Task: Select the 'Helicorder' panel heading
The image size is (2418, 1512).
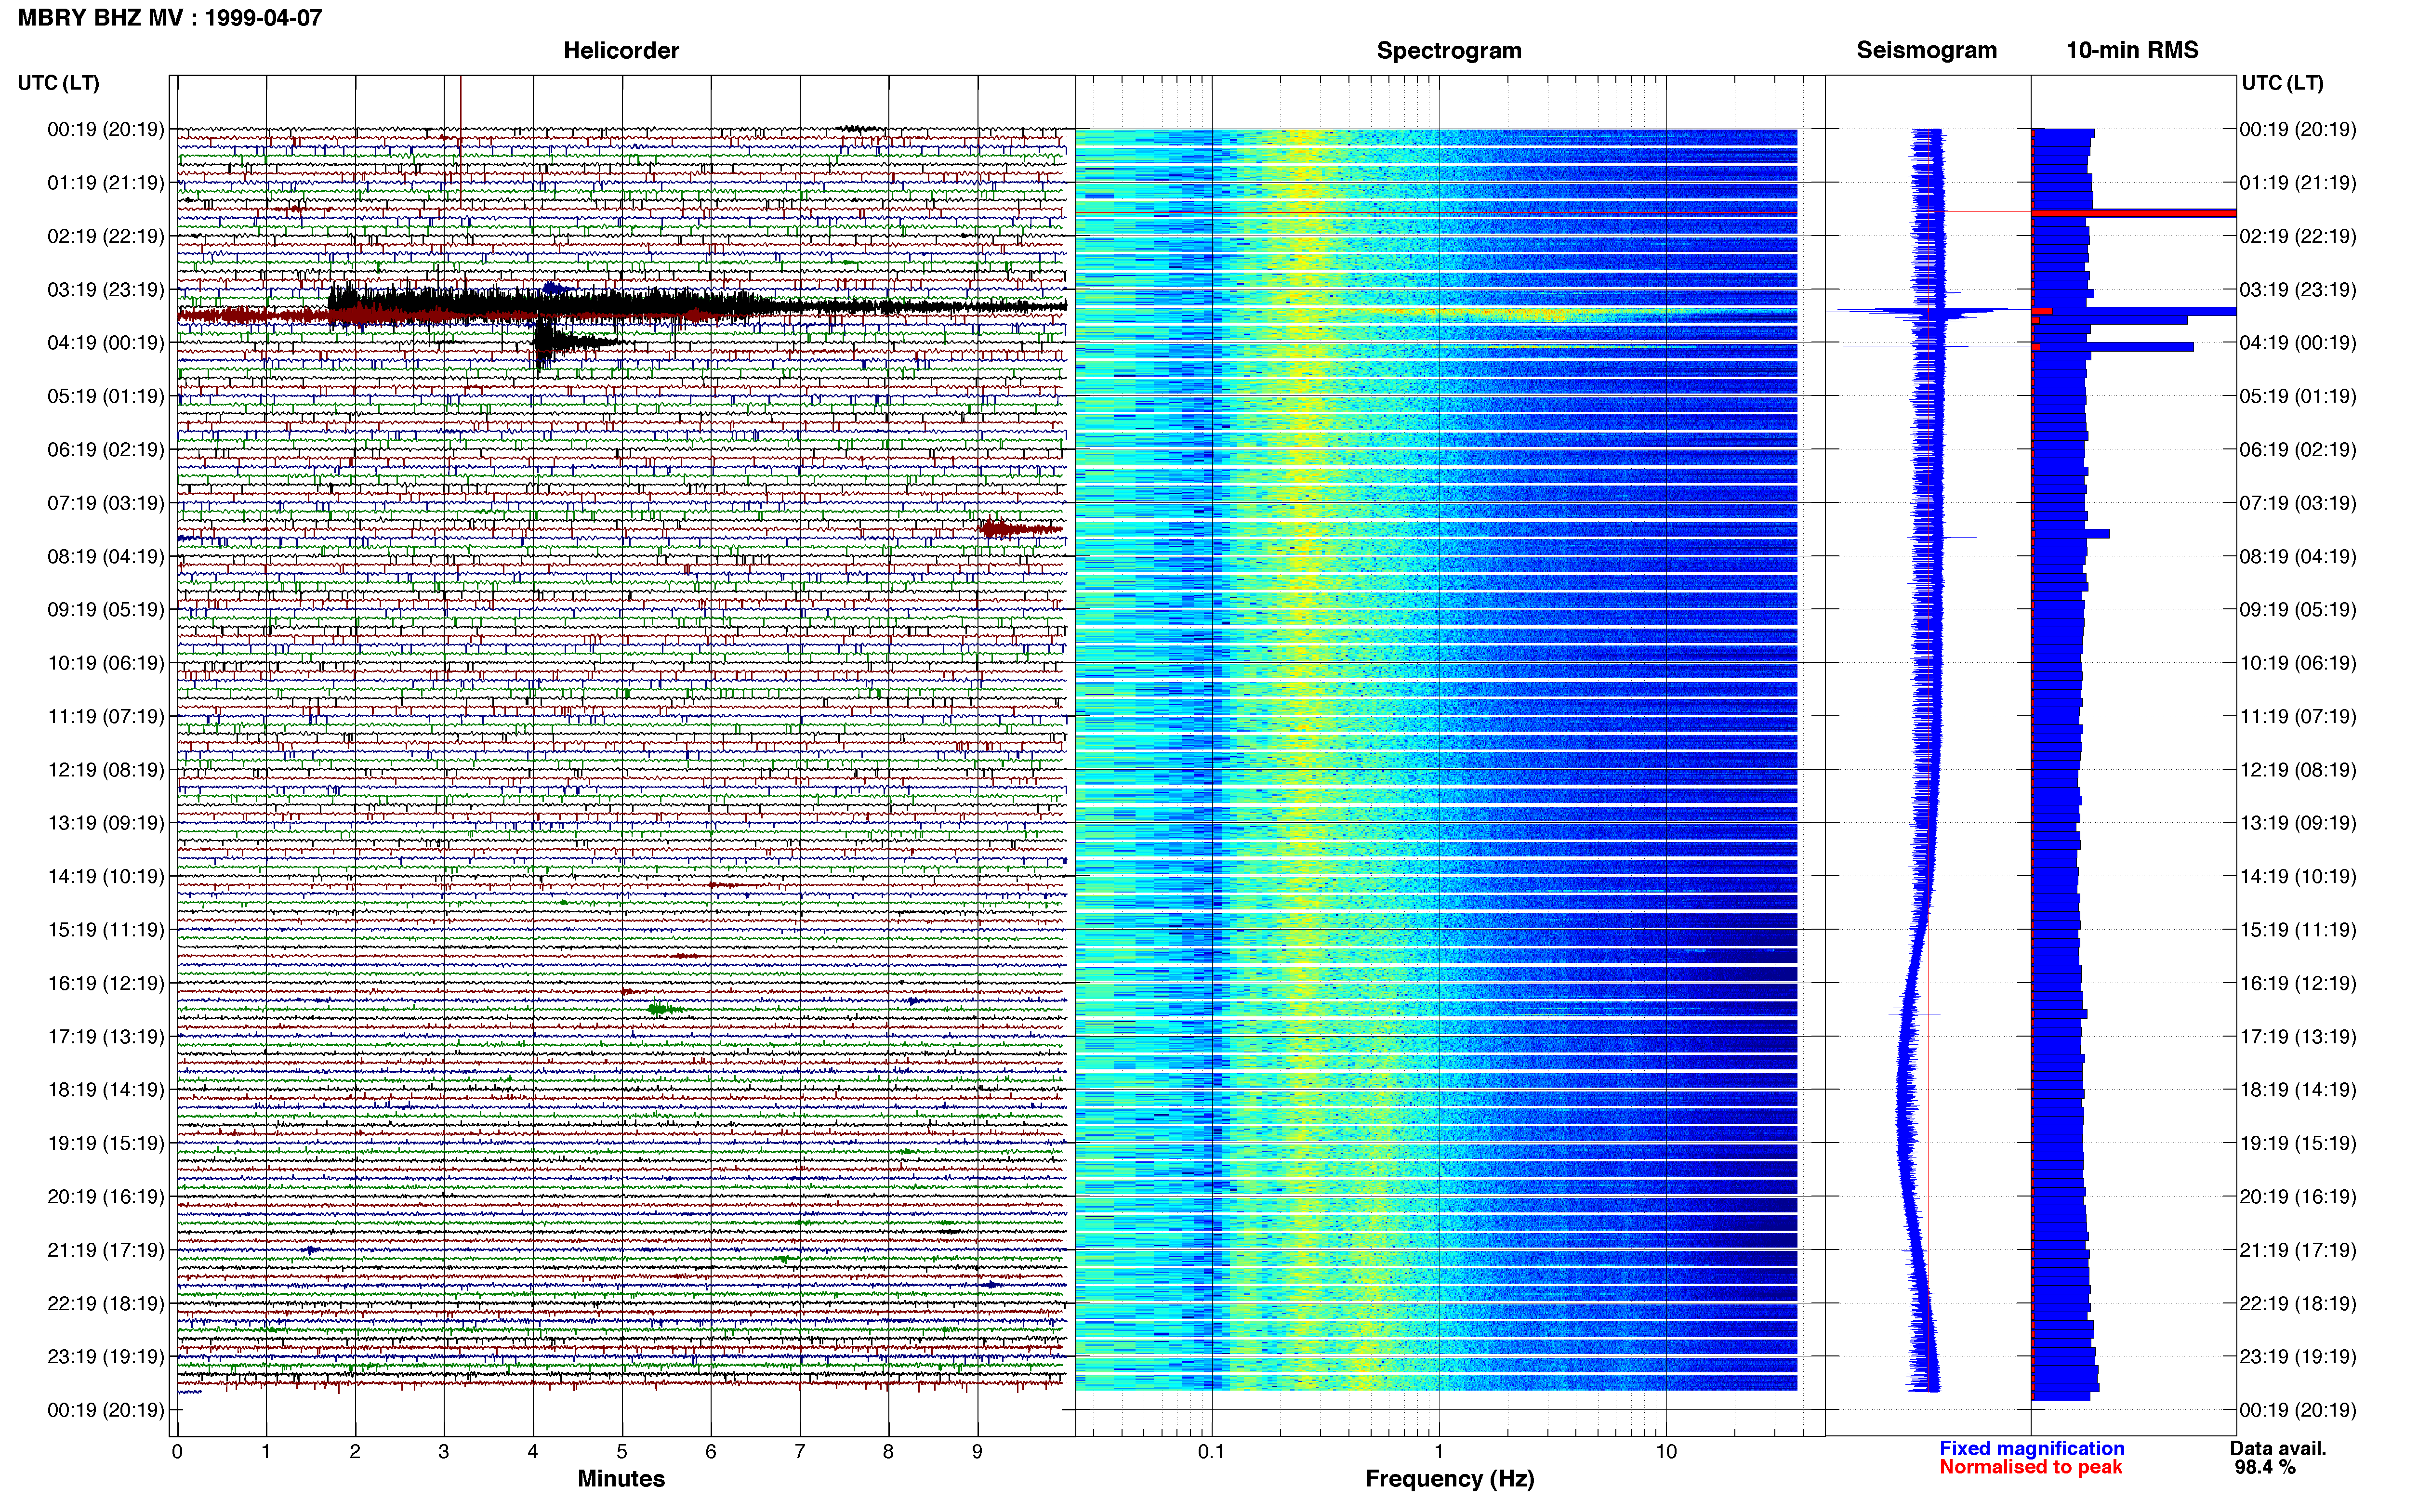Action: (621, 50)
